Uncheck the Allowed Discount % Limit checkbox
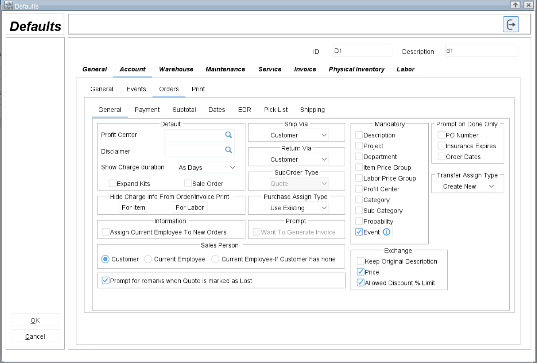537x363 pixels. point(360,283)
